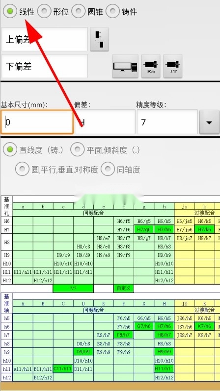Pick the 同轴度 radio option
220x391 pixels.
pyautogui.click(x=108, y=170)
